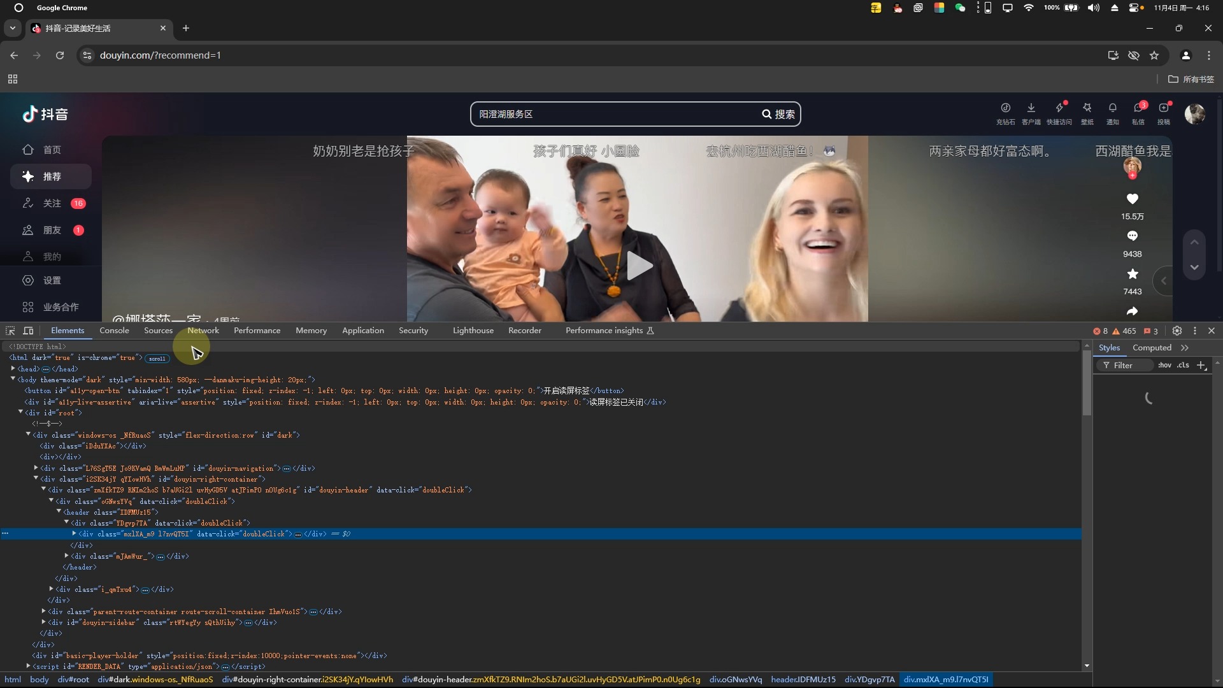Screen dimensions: 1223x688
Task: Expand the douyin-sidebar div node
Action: click(43, 622)
